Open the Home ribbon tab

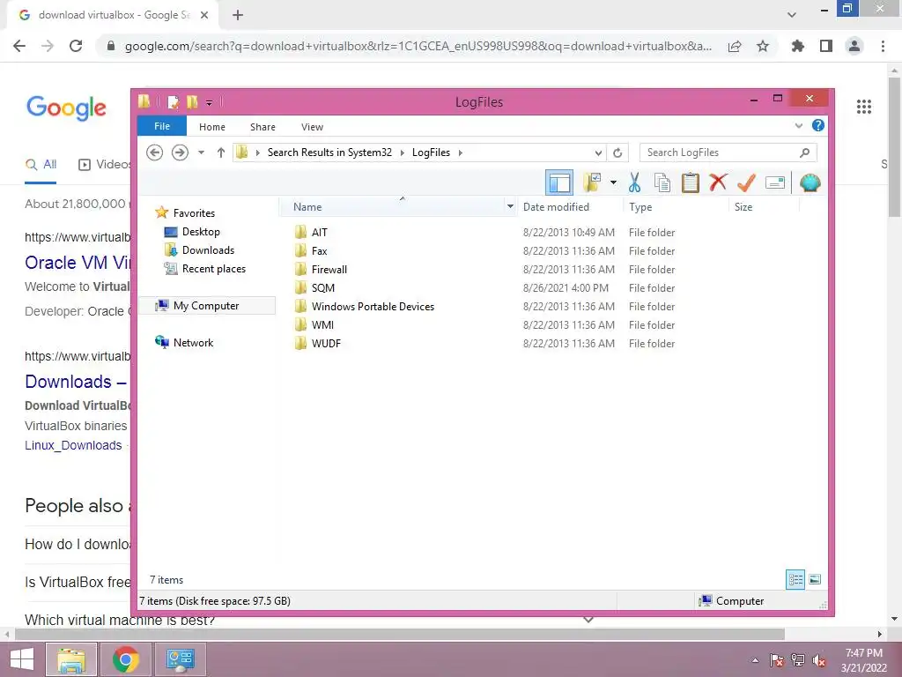pyautogui.click(x=212, y=127)
